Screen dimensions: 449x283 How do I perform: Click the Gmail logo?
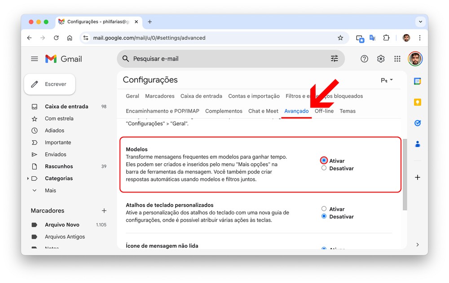point(64,59)
